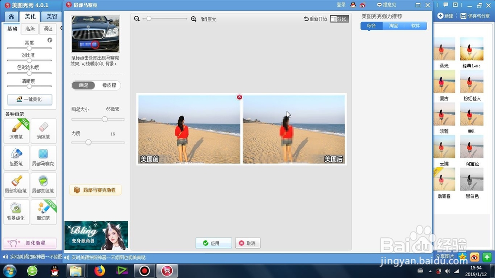This screenshot has width=495, height=278.
Task: Switch to 画笔 brush mode
Action: pyautogui.click(x=83, y=85)
